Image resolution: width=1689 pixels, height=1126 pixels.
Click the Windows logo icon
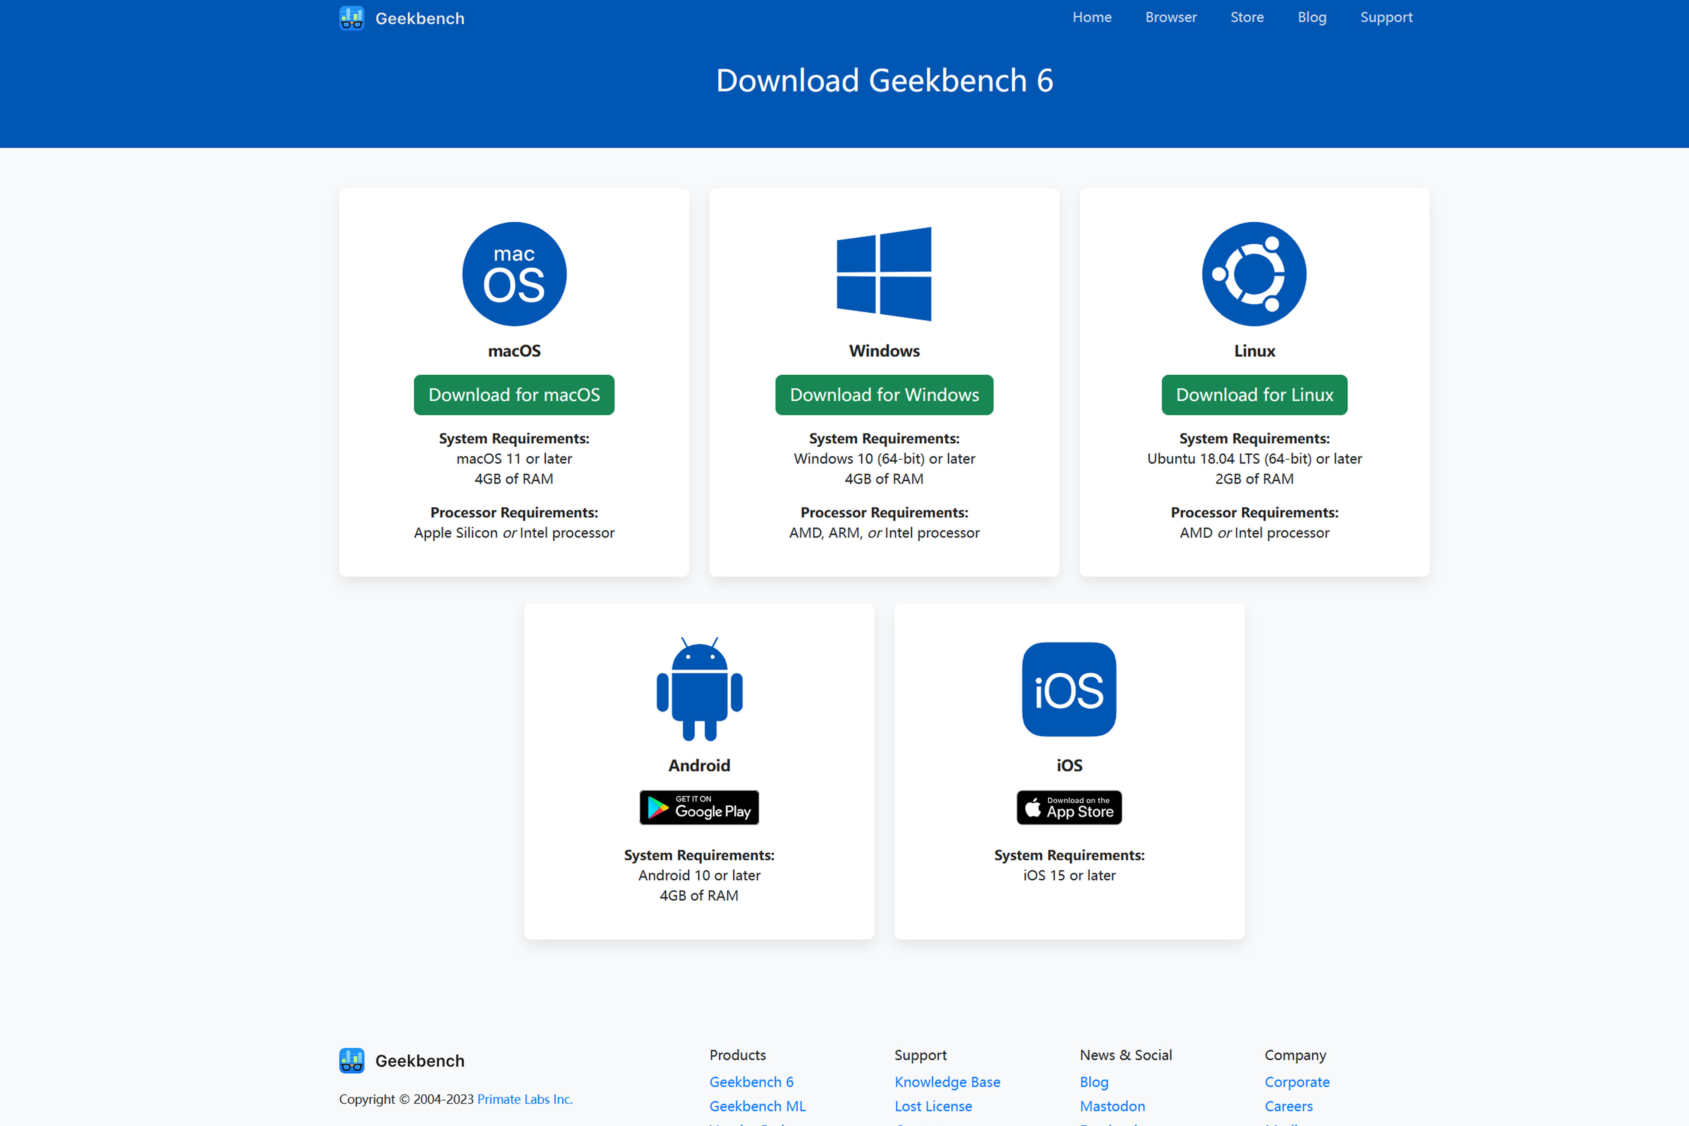coord(884,274)
